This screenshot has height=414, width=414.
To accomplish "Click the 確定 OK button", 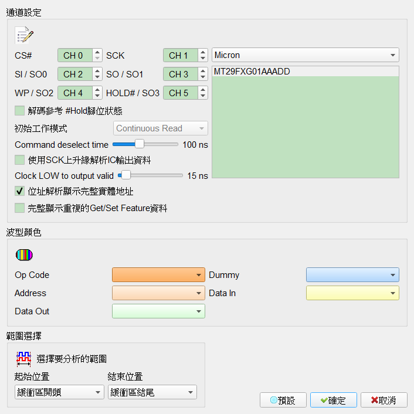I will point(334,401).
